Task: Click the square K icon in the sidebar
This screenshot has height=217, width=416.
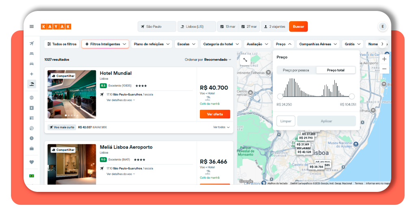Action: (x=32, y=108)
